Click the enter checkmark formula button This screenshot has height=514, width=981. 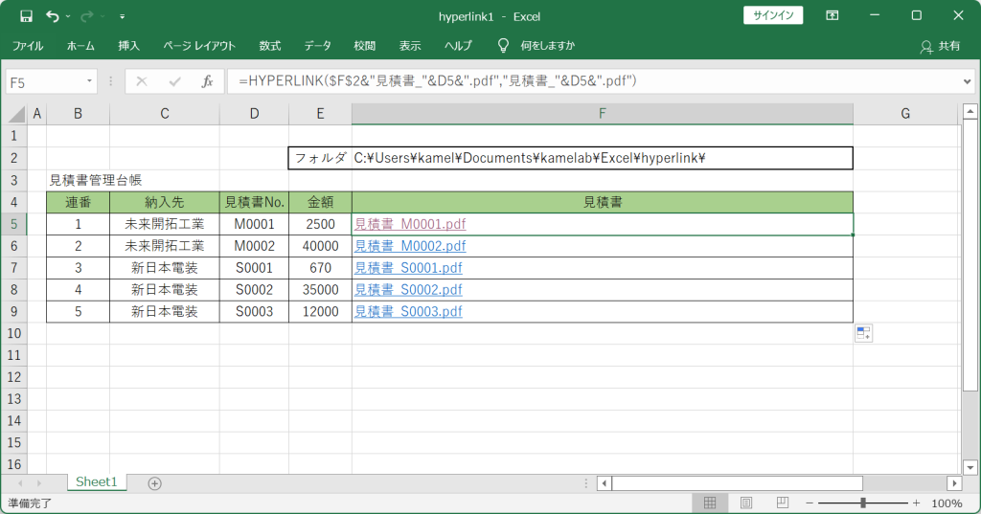pos(174,81)
